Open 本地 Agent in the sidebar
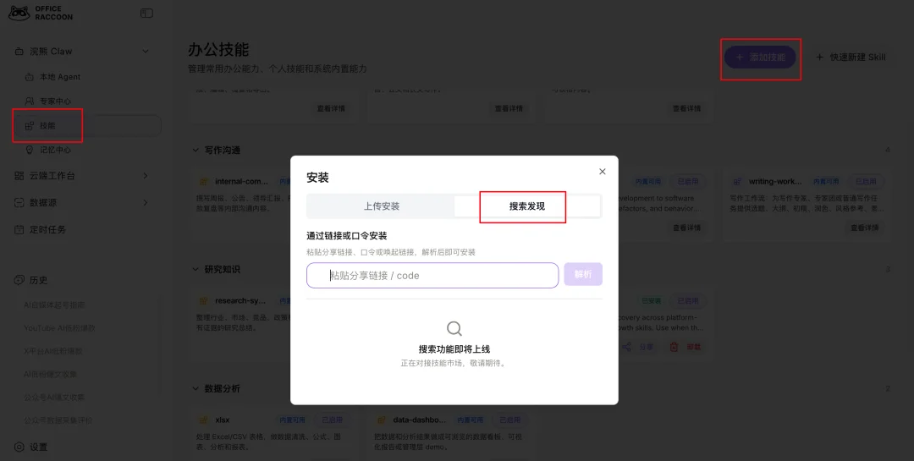Image resolution: width=914 pixels, height=461 pixels. 59,77
